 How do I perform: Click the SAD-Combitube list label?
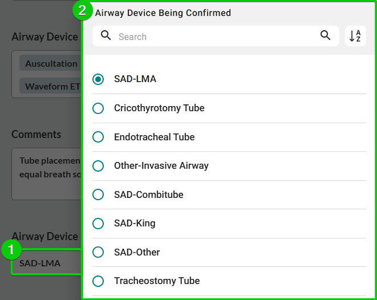[148, 194]
